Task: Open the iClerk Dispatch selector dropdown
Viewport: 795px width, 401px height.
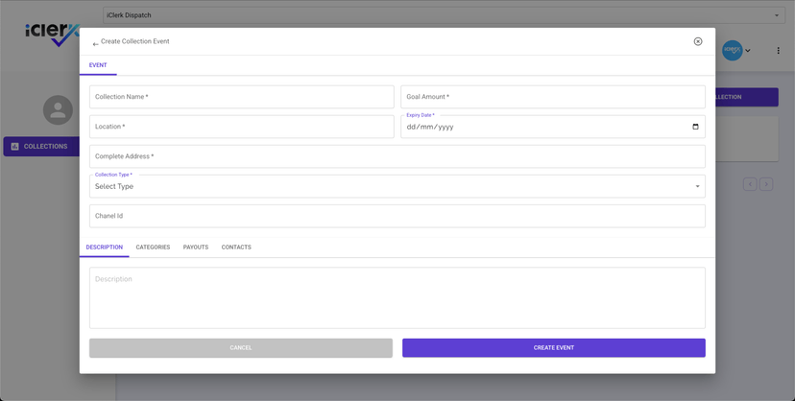Action: (442, 15)
